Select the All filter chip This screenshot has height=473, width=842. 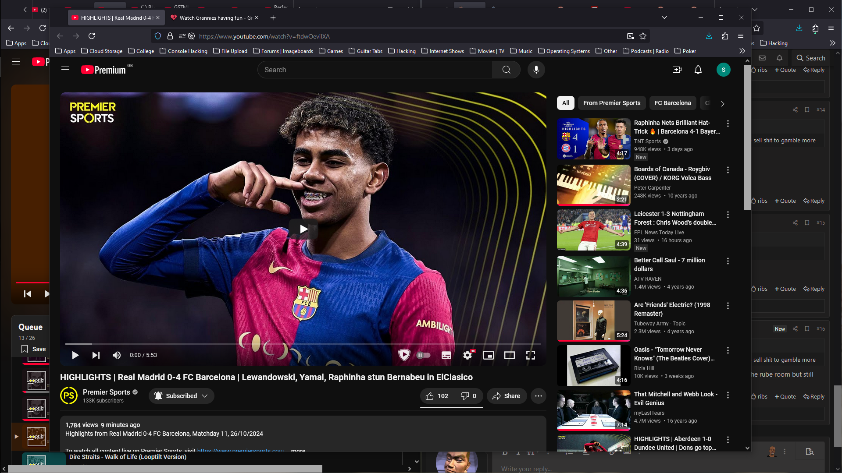(x=566, y=103)
